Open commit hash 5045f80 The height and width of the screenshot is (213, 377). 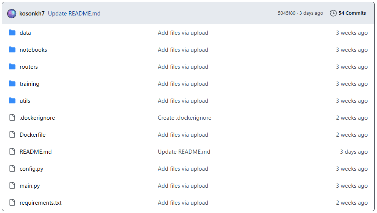click(x=287, y=13)
